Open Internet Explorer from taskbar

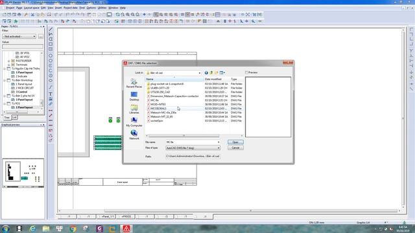[x=32, y=228]
